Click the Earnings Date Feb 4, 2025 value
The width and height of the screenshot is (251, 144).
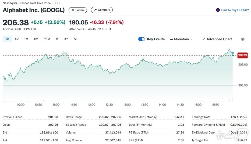[239, 117]
